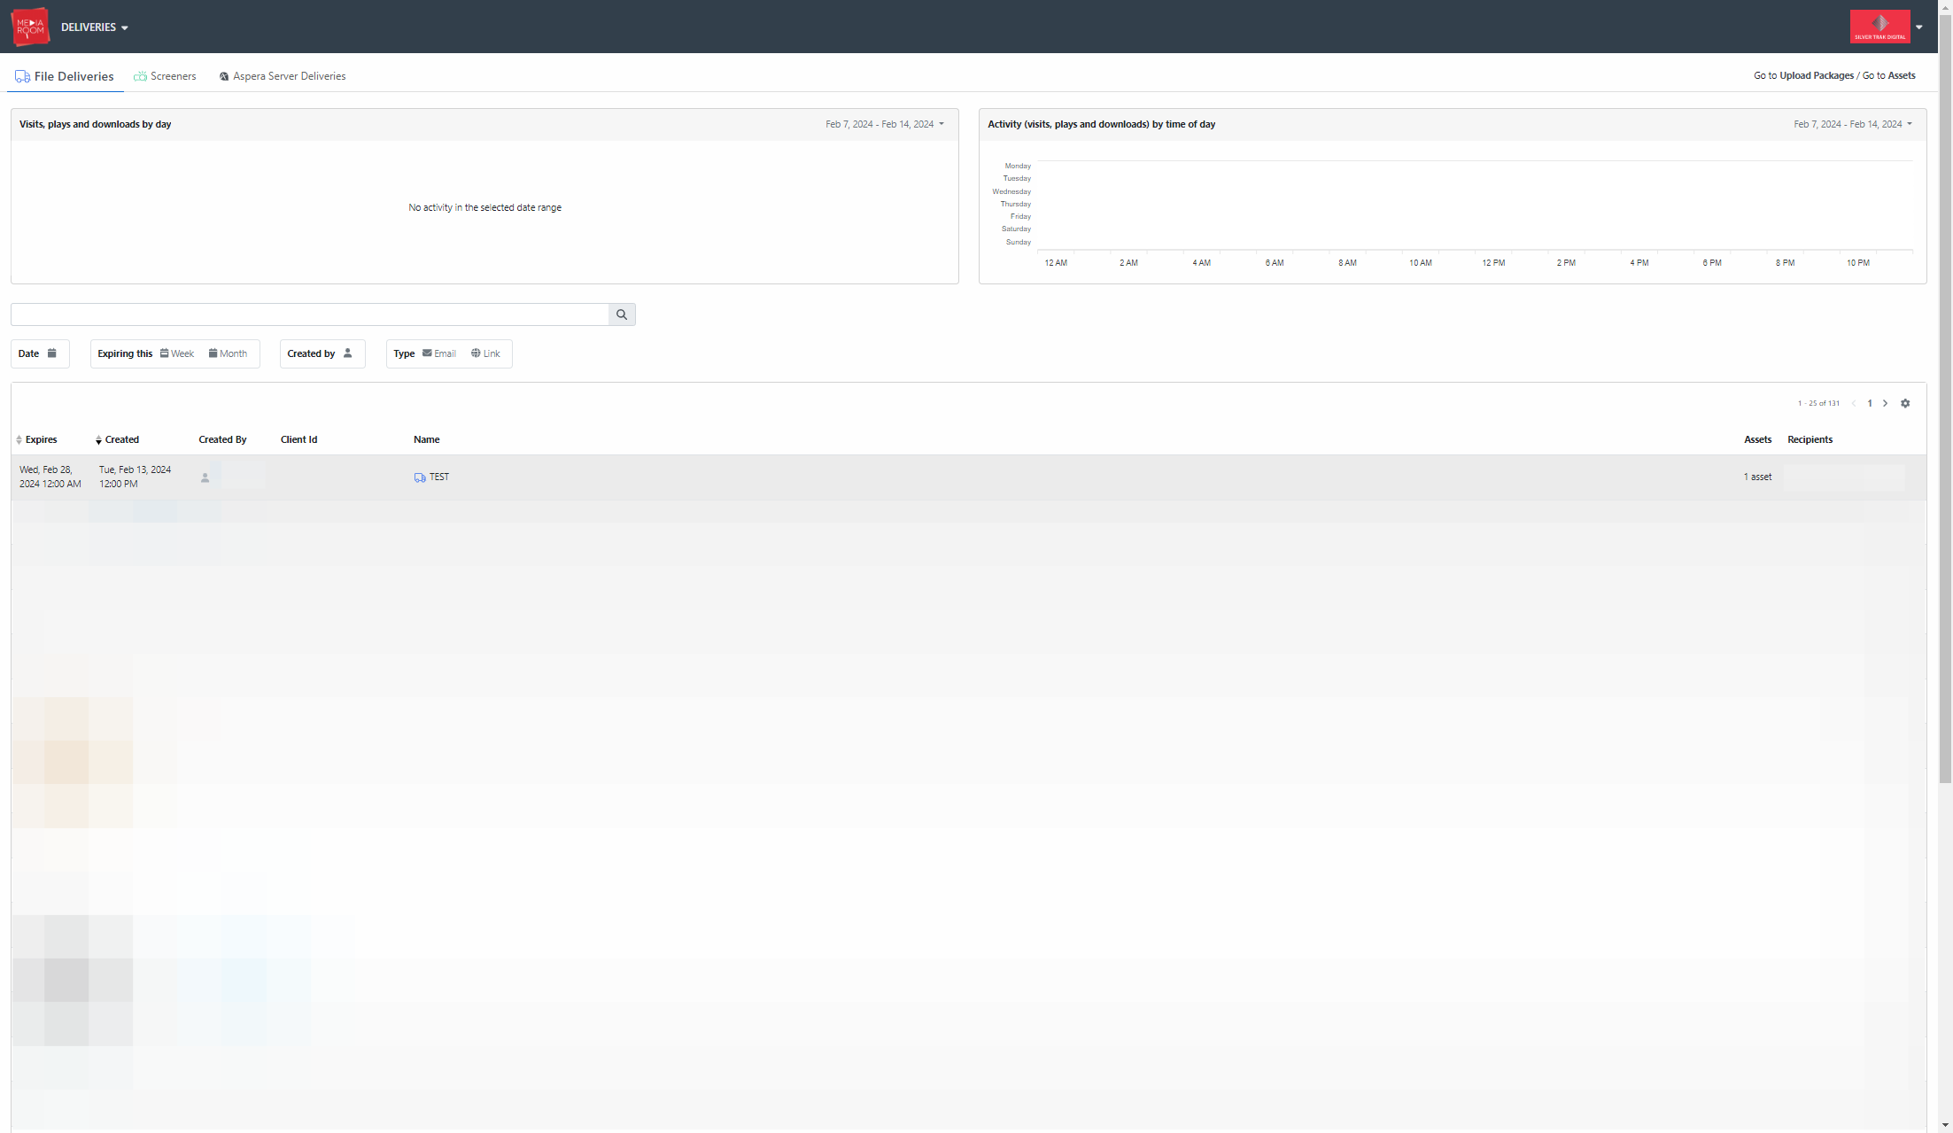The width and height of the screenshot is (1953, 1133).
Task: Click the '1 asset' cell
Action: 1757,477
